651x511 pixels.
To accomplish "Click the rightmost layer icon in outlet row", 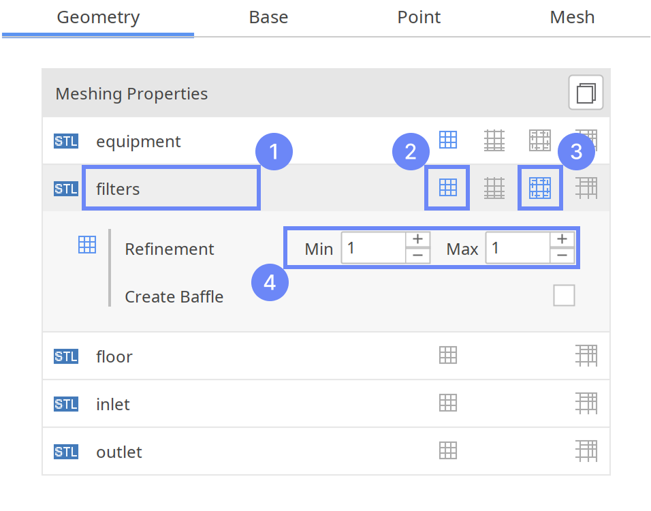I will [x=586, y=451].
